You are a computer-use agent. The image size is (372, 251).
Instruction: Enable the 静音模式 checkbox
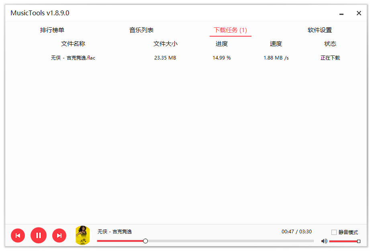(334, 232)
